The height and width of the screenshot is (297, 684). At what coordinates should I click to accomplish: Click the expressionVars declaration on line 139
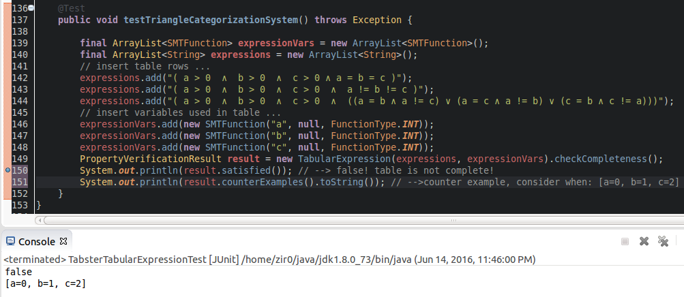tap(276, 43)
